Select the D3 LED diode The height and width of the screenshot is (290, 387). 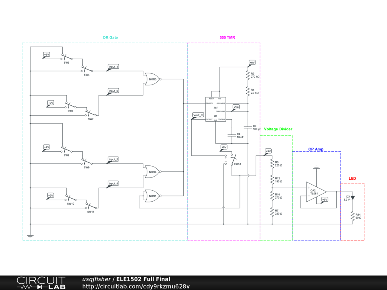[x=353, y=197]
